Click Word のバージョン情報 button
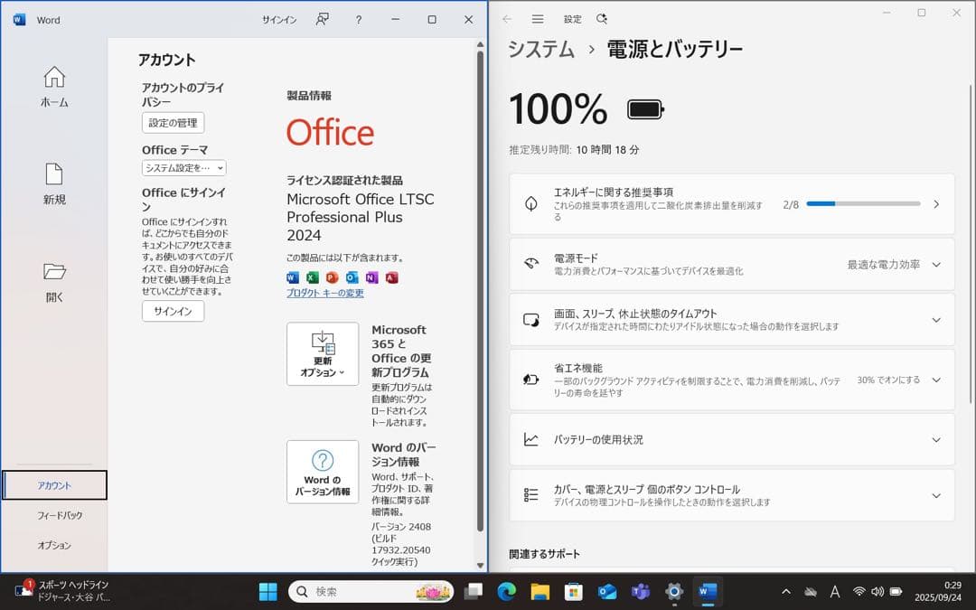976x610 pixels. [x=323, y=472]
